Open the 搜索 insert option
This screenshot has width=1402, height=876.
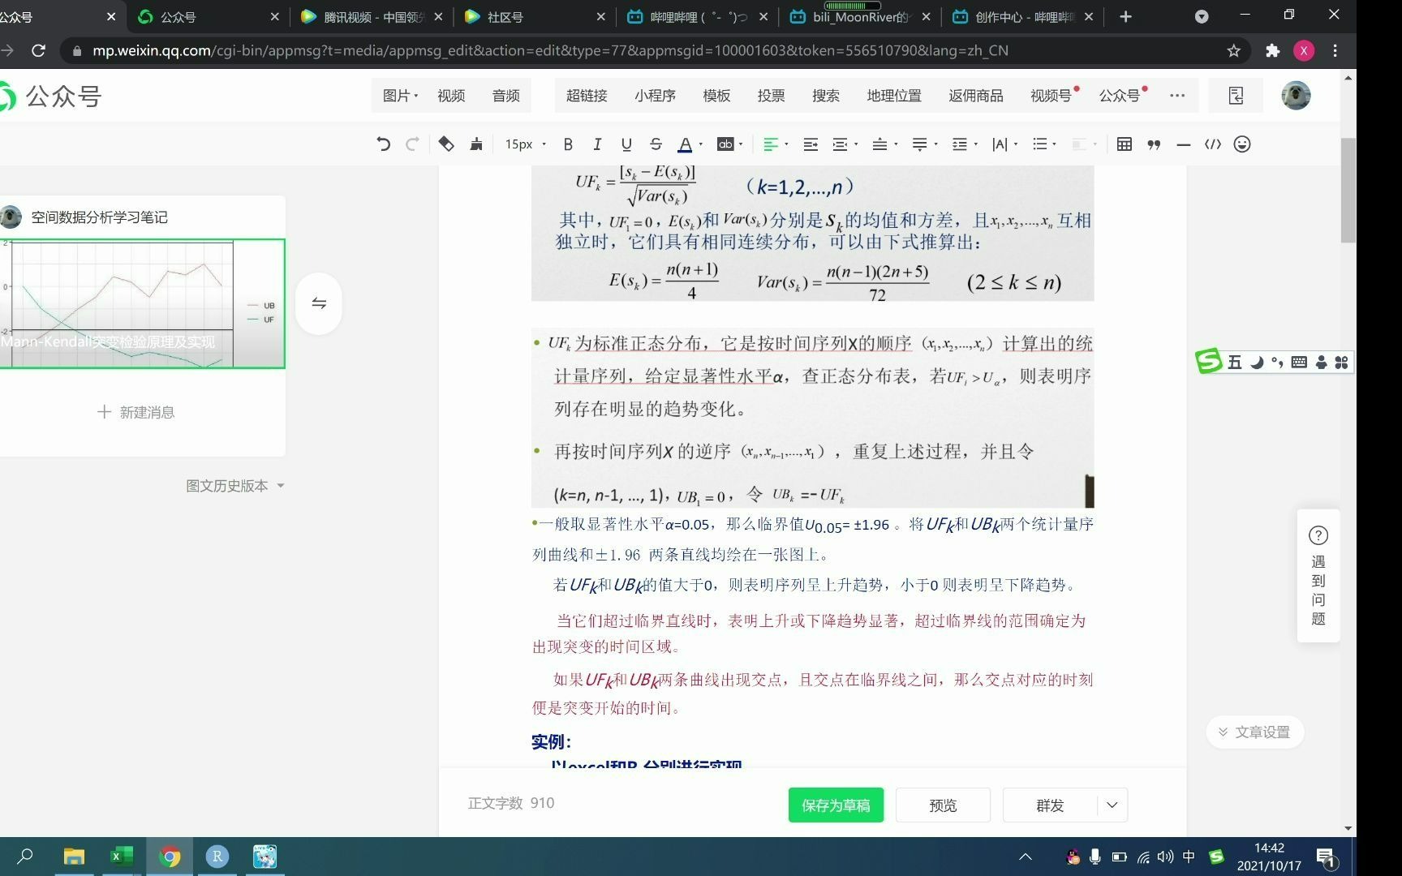click(826, 96)
